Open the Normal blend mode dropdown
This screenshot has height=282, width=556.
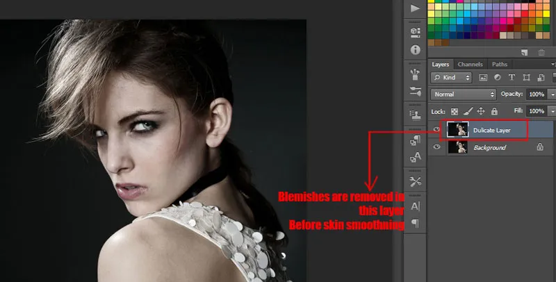463,94
